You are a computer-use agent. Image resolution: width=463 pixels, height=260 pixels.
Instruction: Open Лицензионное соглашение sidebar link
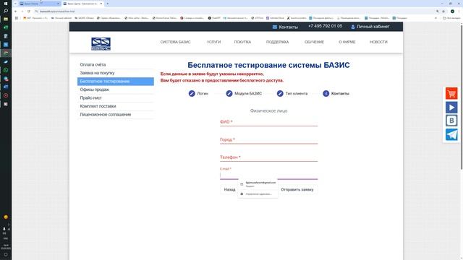tap(106, 114)
